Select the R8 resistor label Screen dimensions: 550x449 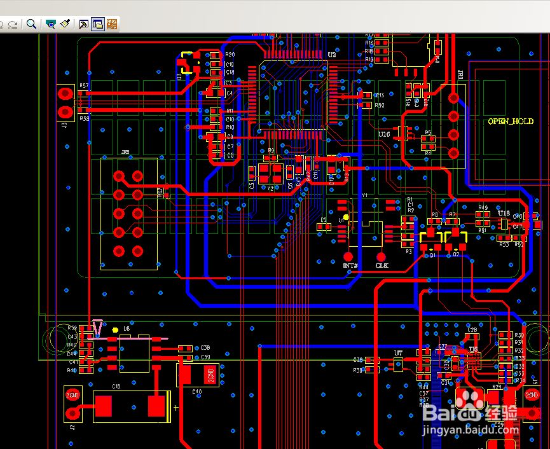(435, 214)
